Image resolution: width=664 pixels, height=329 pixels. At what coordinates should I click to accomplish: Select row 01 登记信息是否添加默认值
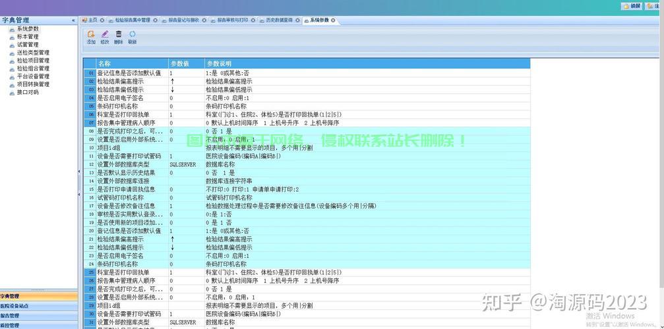pyautogui.click(x=307, y=73)
